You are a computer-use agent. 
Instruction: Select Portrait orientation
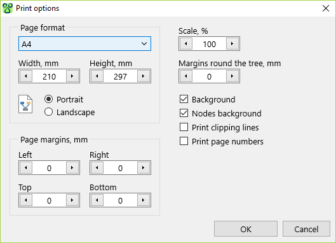(49, 99)
